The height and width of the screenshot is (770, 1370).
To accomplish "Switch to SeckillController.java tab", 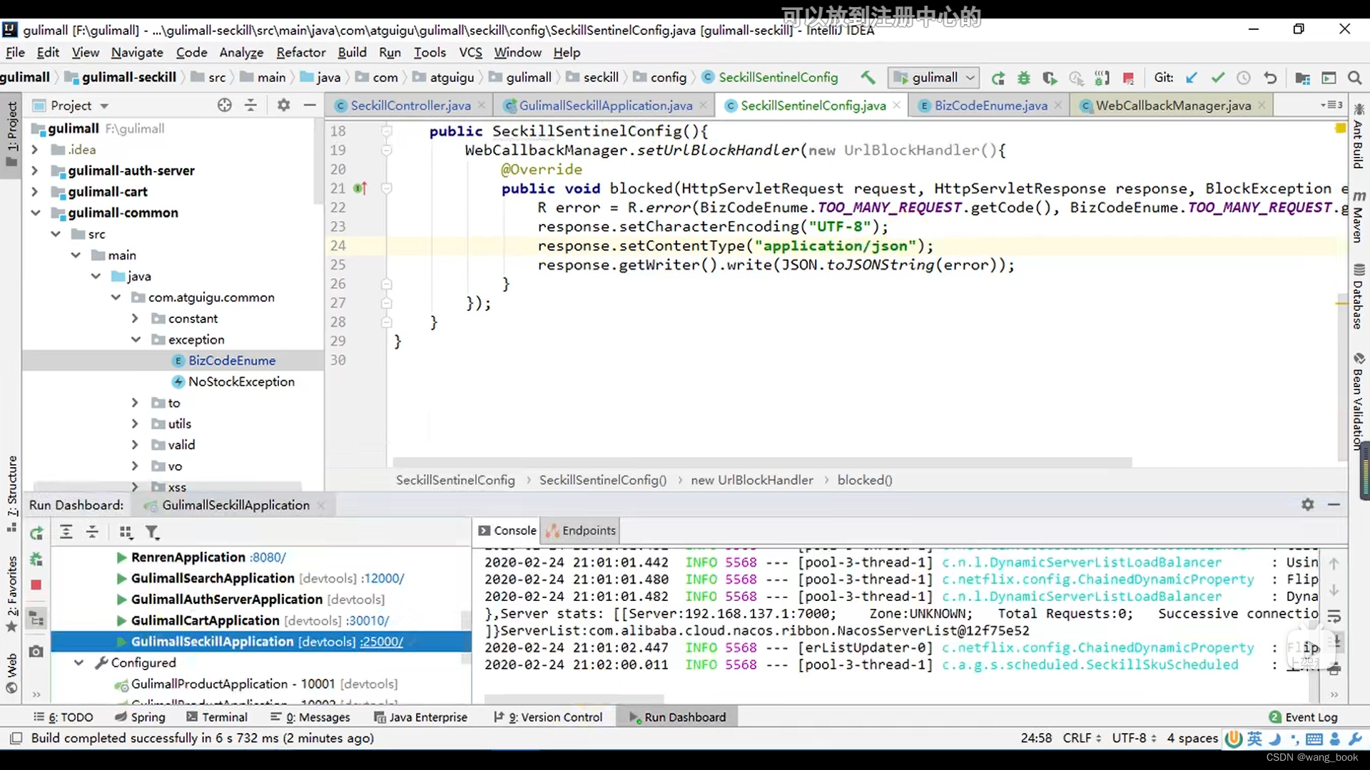I will pos(410,106).
